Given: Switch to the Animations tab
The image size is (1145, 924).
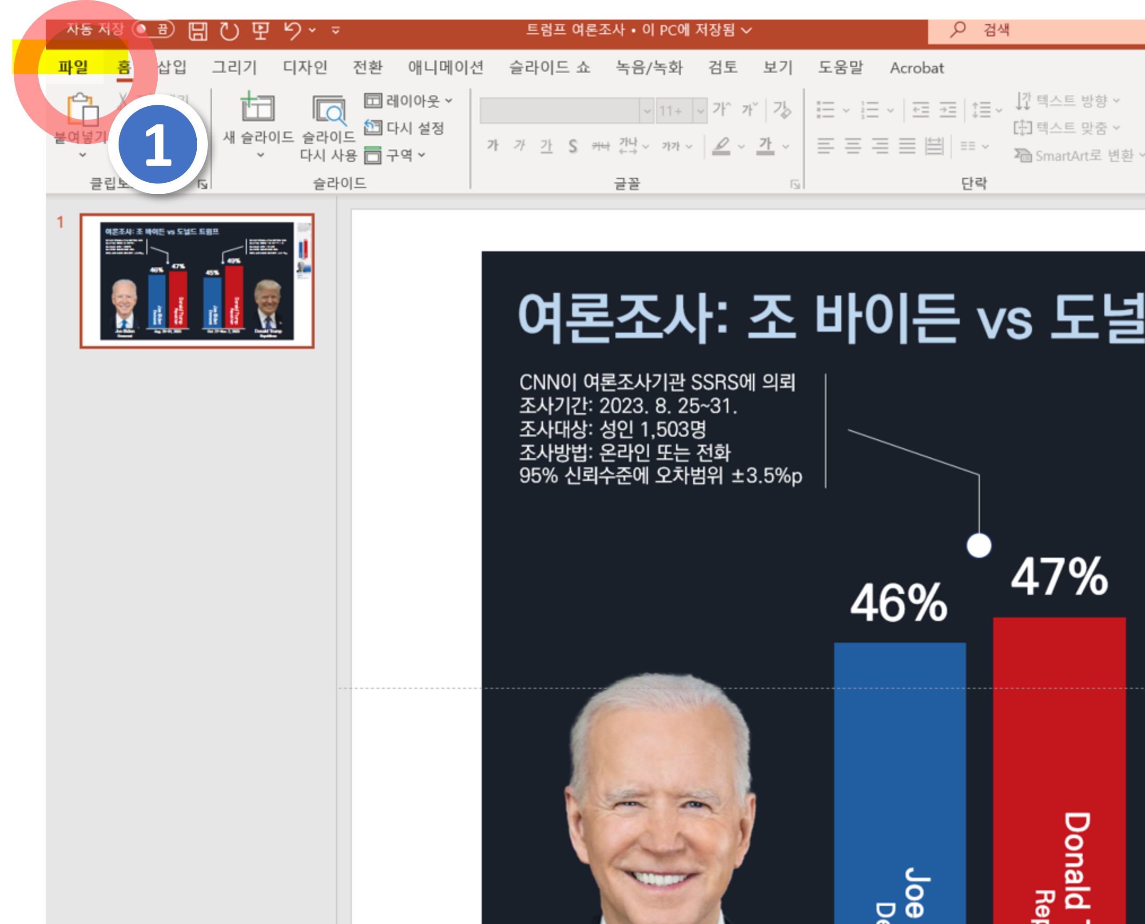Looking at the screenshot, I should 445,68.
